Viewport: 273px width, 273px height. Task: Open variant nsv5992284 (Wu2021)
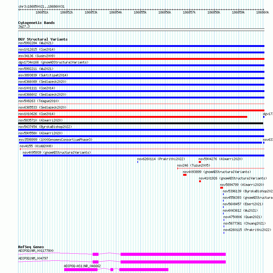(x=36, y=43)
